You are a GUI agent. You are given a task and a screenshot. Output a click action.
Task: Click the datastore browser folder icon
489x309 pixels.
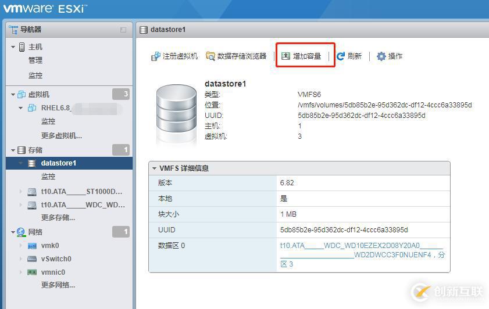pyautogui.click(x=210, y=56)
